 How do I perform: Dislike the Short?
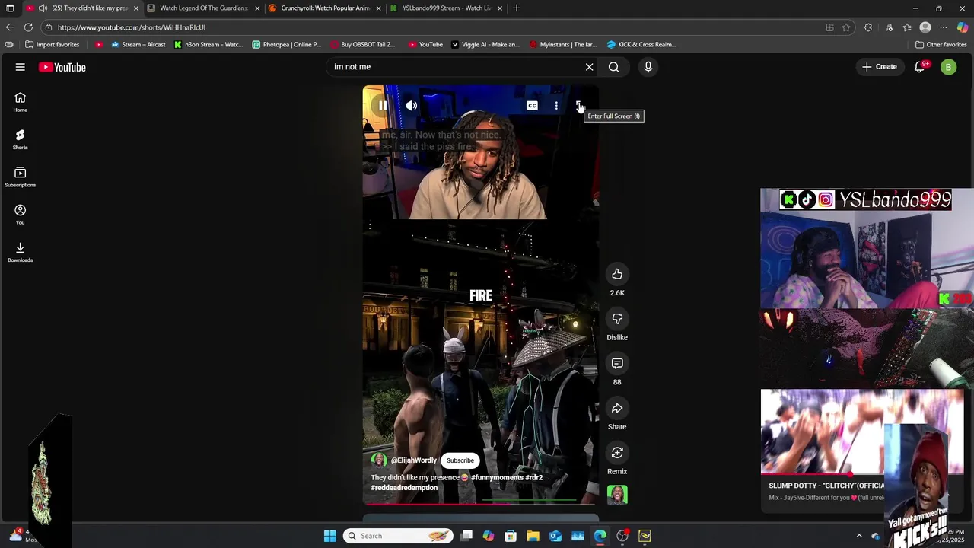tap(617, 319)
